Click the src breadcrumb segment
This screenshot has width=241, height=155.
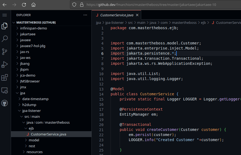130,23
